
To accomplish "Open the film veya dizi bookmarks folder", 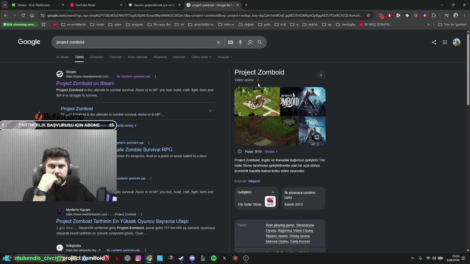I will coord(159,25).
